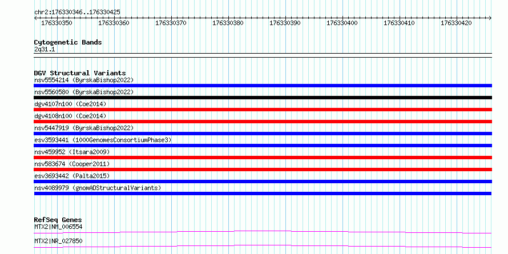Click ruler position 176330420
508x254 pixels.
(456, 23)
